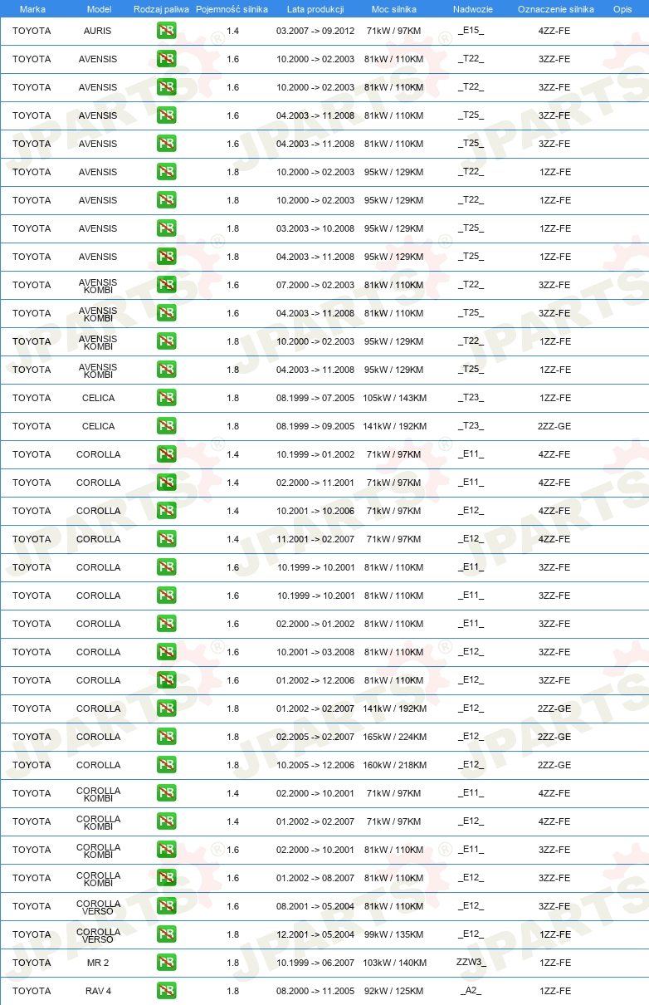This screenshot has width=649, height=1005.
Task: Select the date range 08.2001 -> 05.2004
Action: [315, 906]
